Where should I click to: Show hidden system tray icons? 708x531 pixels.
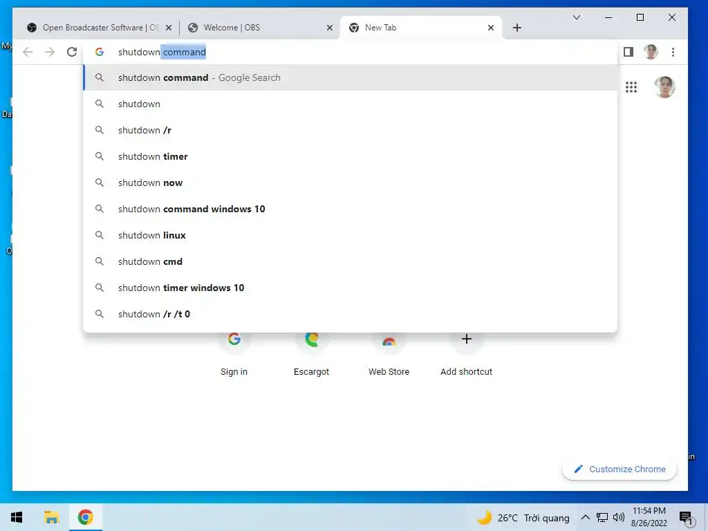(x=585, y=517)
